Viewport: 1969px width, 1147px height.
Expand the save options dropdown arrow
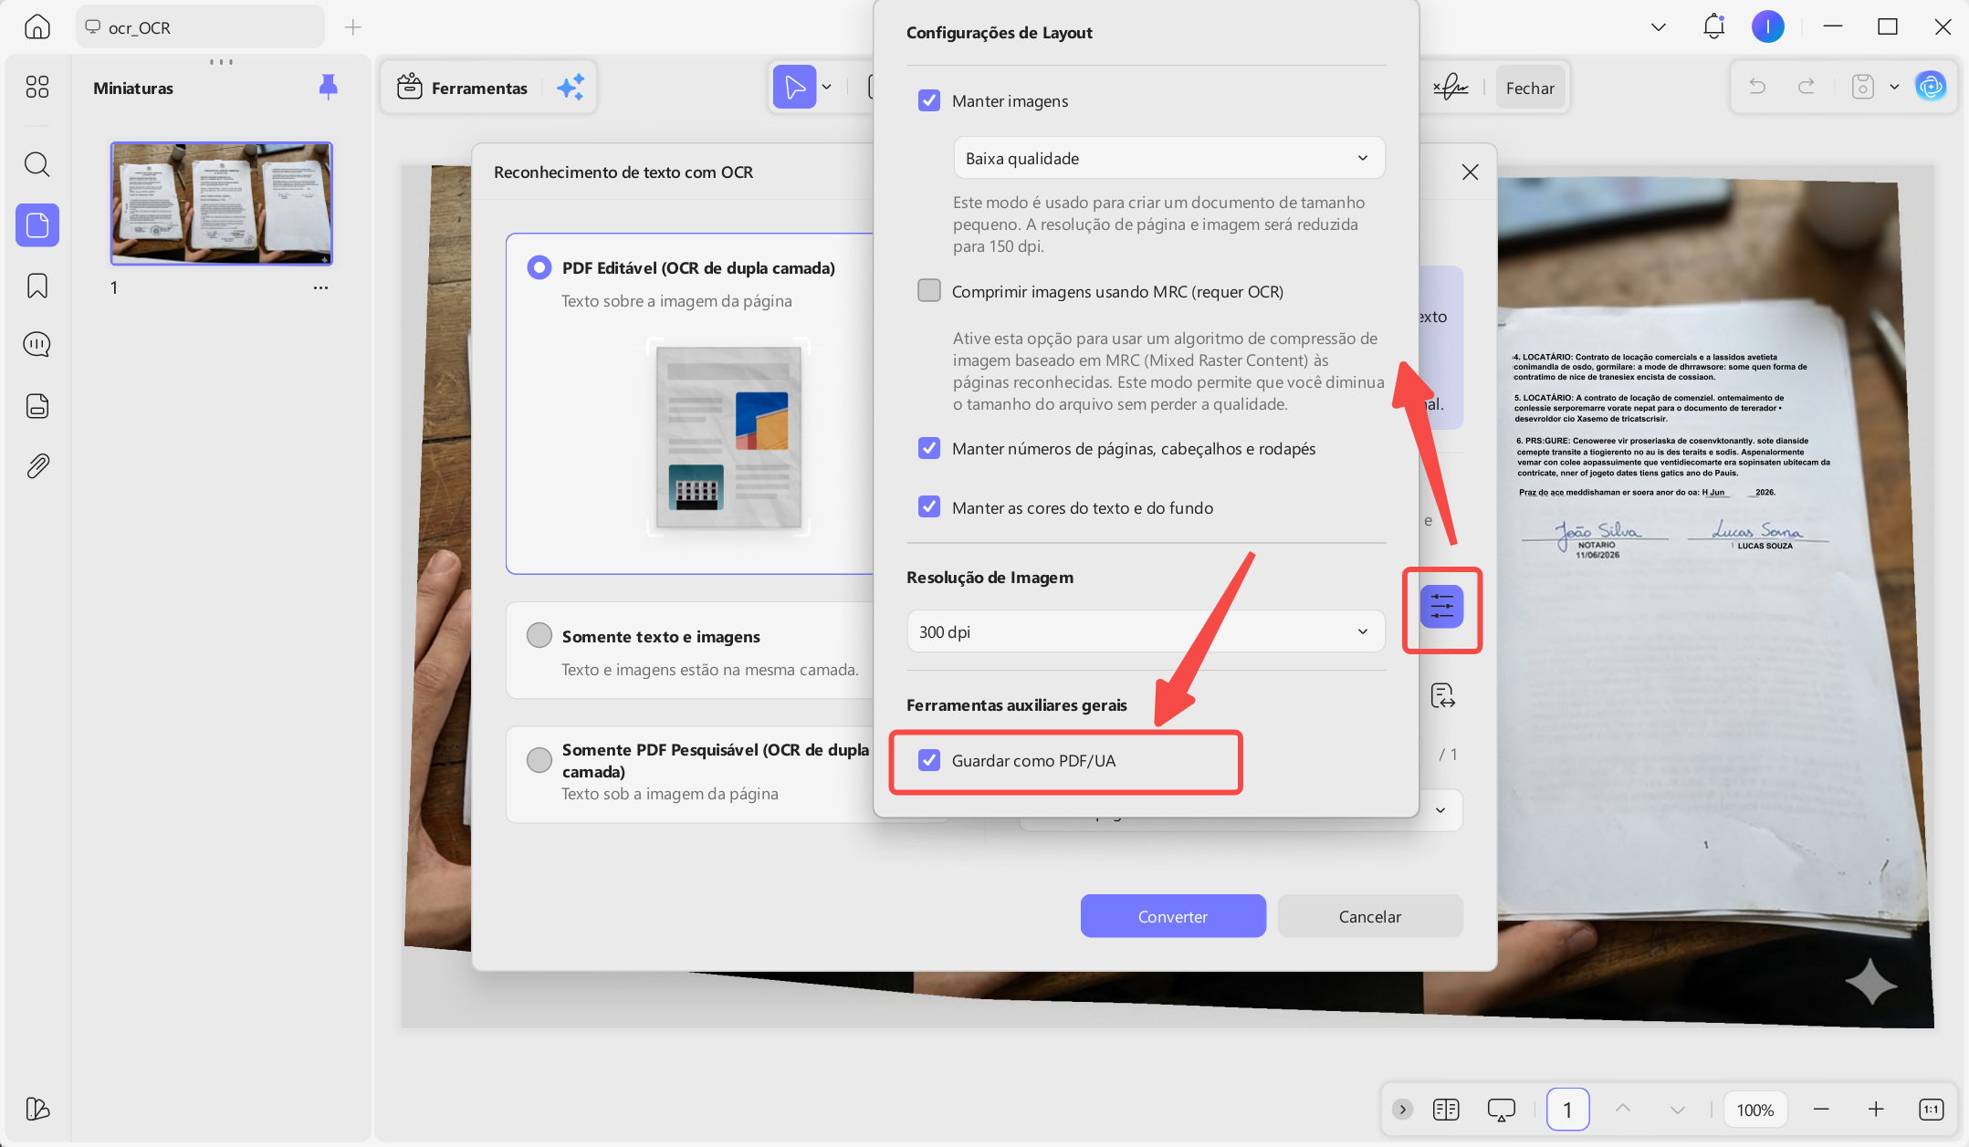coord(1894,87)
